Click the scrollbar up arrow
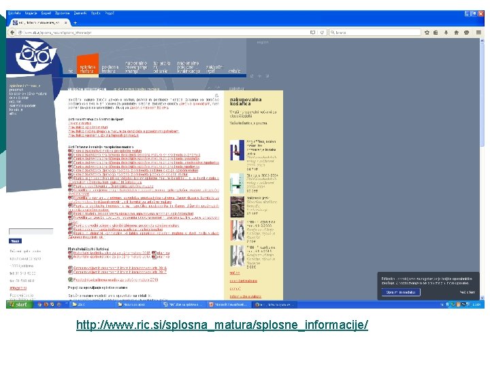The image size is (490, 367). [482, 41]
